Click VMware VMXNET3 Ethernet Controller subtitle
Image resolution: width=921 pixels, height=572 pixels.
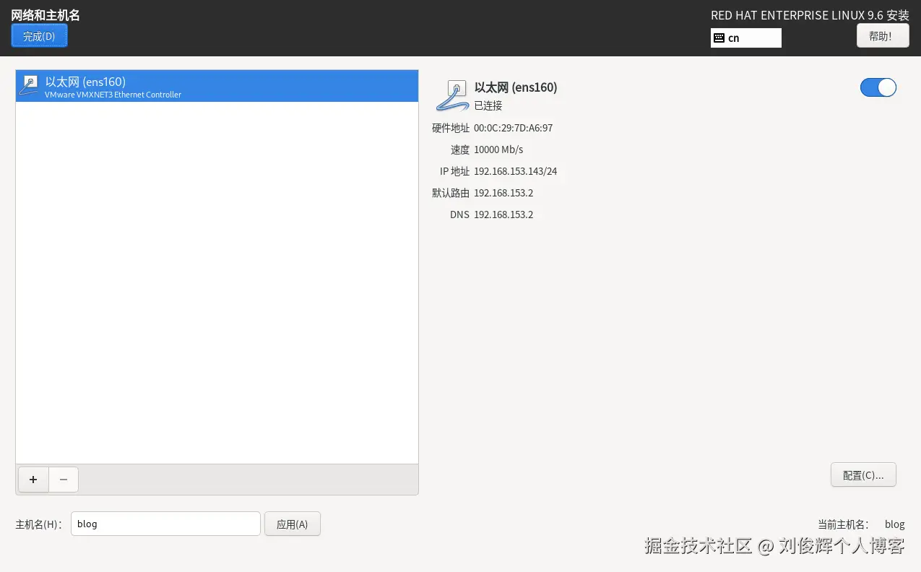113,95
